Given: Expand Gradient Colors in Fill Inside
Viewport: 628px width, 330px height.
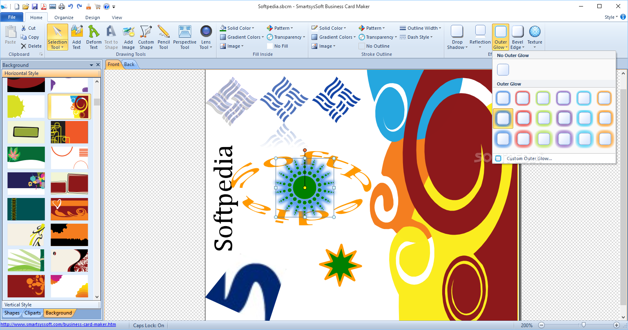Looking at the screenshot, I should [242, 37].
